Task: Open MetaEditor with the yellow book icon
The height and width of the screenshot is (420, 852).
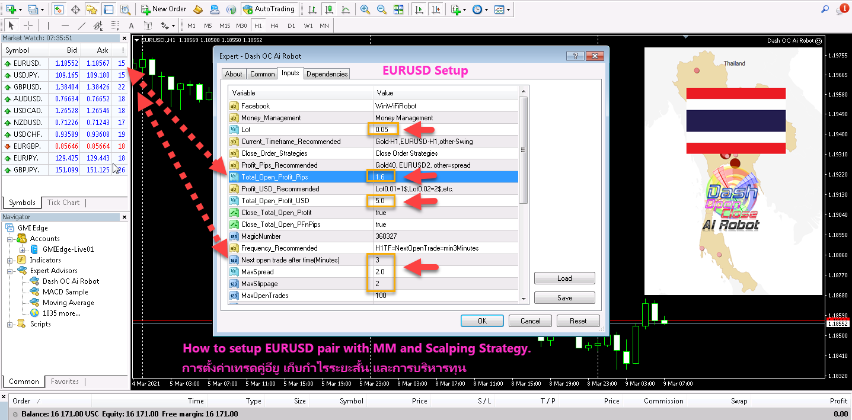Action: click(198, 9)
